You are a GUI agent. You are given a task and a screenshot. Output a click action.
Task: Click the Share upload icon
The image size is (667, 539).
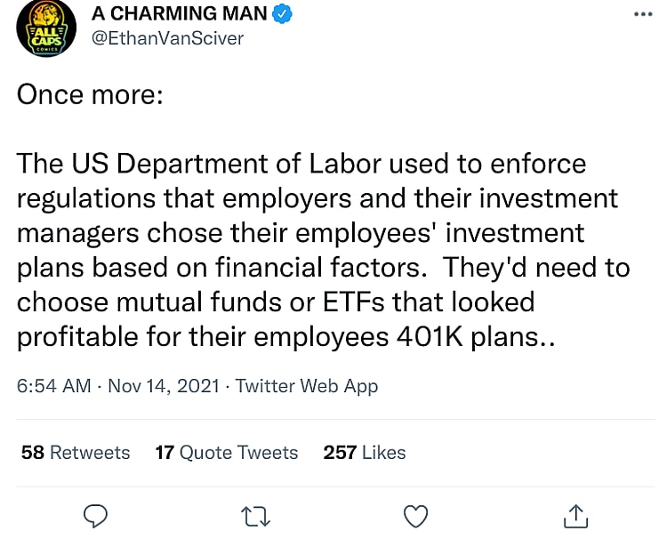coord(575,515)
